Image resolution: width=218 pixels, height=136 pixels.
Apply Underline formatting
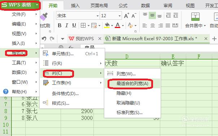[74, 25]
